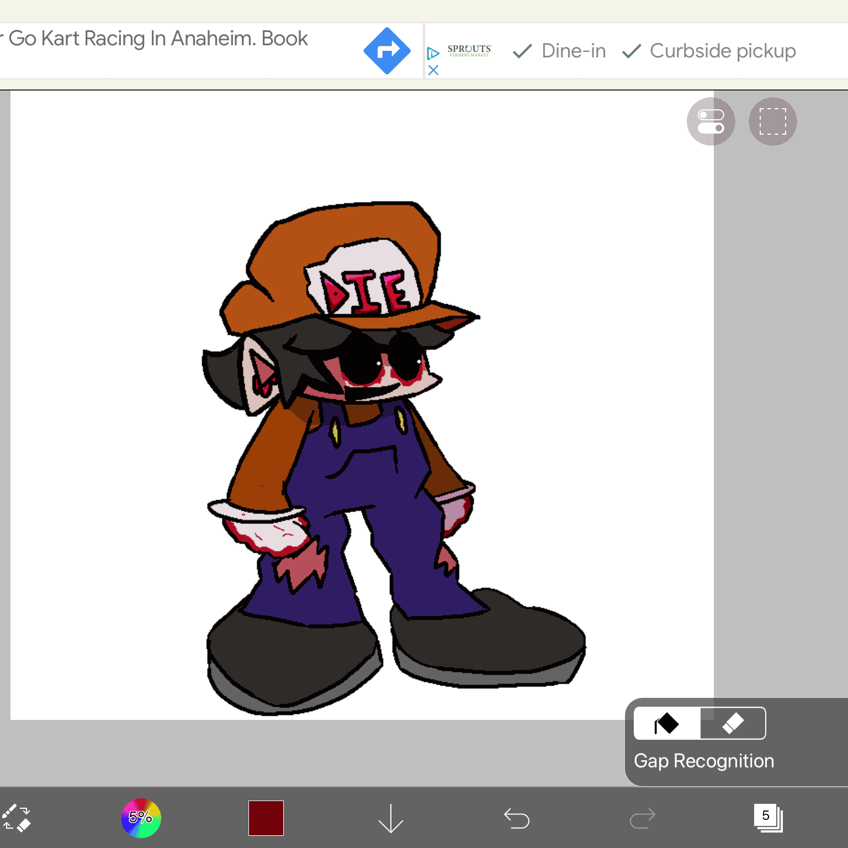The height and width of the screenshot is (848, 848).
Task: Tap the brush and eraser switch tool
Action: (17, 818)
